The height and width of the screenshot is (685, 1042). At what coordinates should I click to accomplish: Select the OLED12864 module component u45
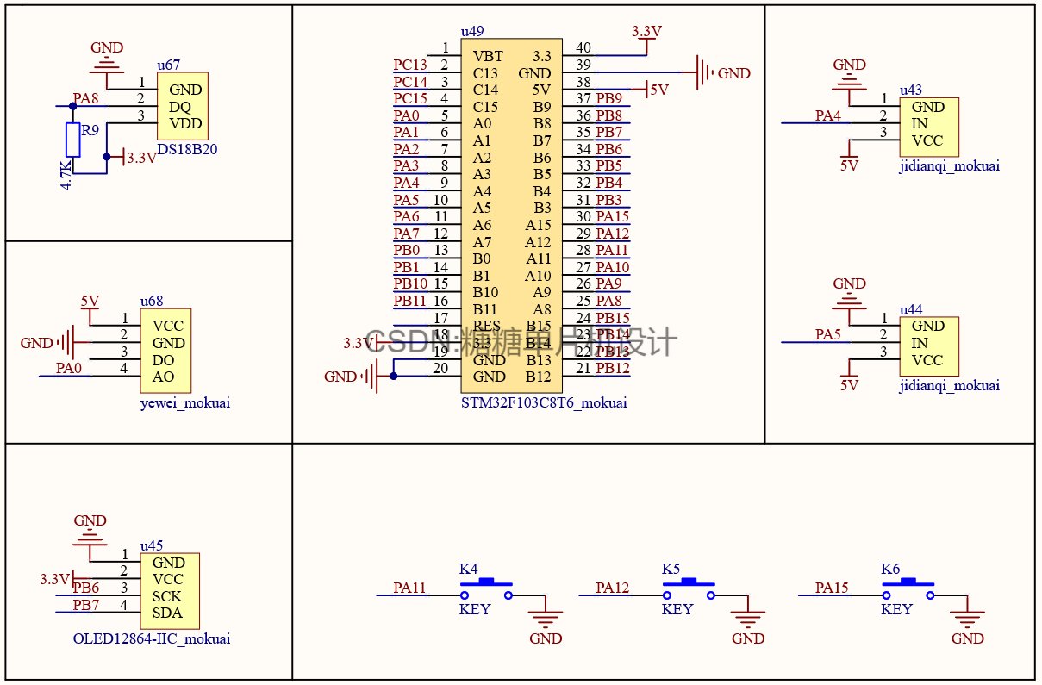point(169,589)
